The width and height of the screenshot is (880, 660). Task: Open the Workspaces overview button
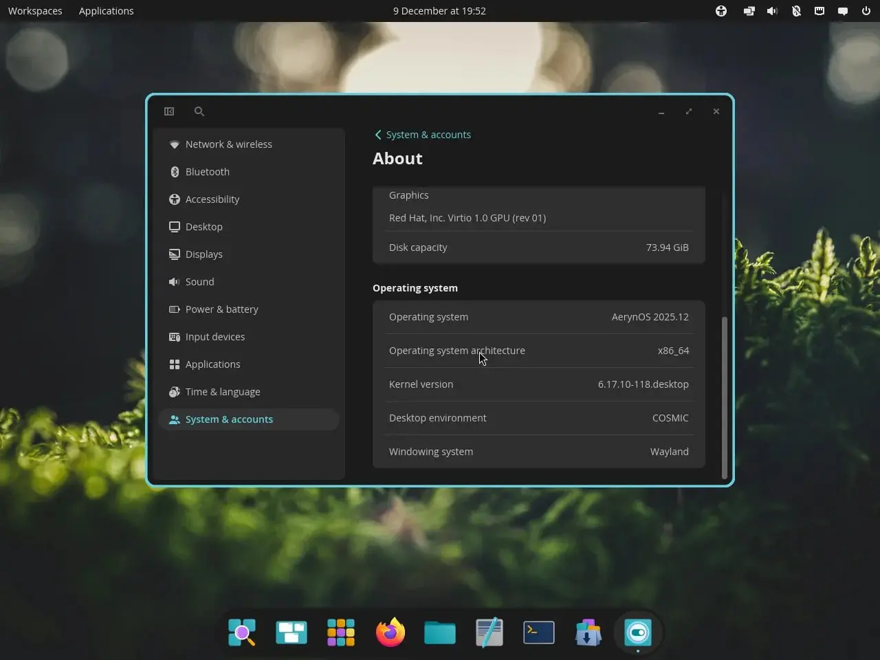pos(35,11)
